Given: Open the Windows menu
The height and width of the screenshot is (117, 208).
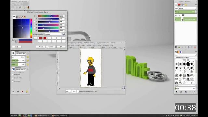Looking at the screenshot, I should 105,45.
